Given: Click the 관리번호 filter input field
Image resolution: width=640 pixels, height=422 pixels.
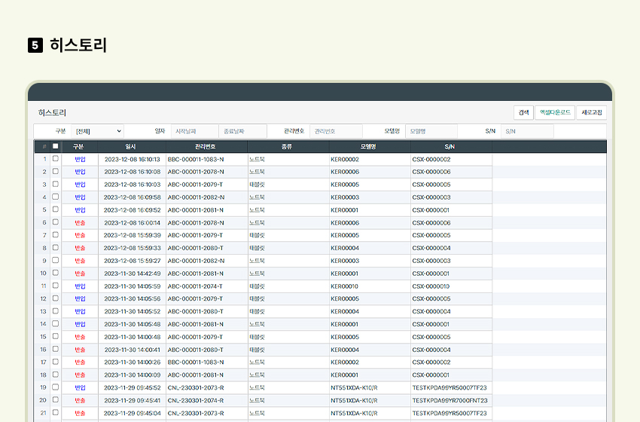Looking at the screenshot, I should click(x=336, y=131).
